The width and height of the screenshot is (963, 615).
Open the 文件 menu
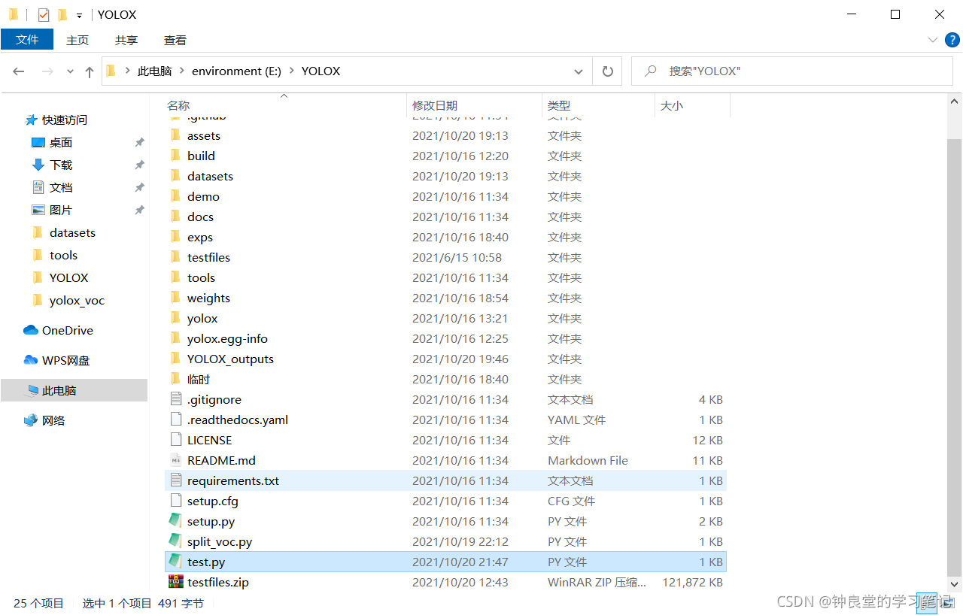tap(27, 40)
